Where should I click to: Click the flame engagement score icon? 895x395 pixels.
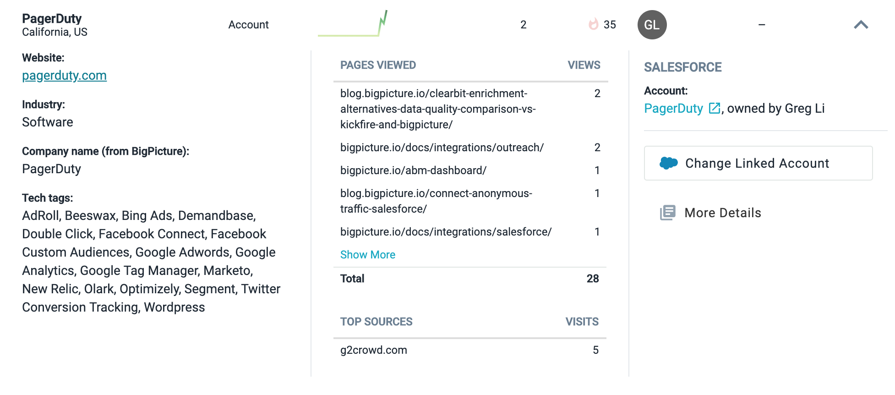pos(594,24)
